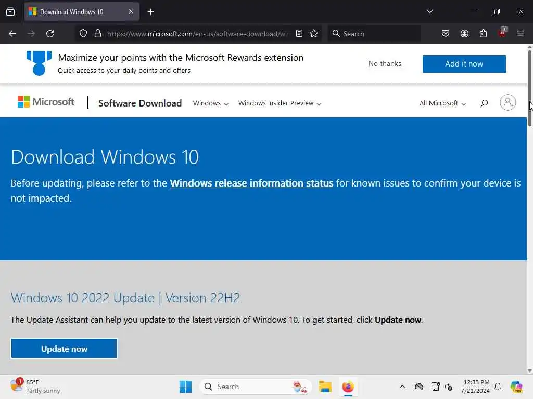Click the Windows 10 2022 Update heading
The image size is (533, 399).
pos(125,298)
